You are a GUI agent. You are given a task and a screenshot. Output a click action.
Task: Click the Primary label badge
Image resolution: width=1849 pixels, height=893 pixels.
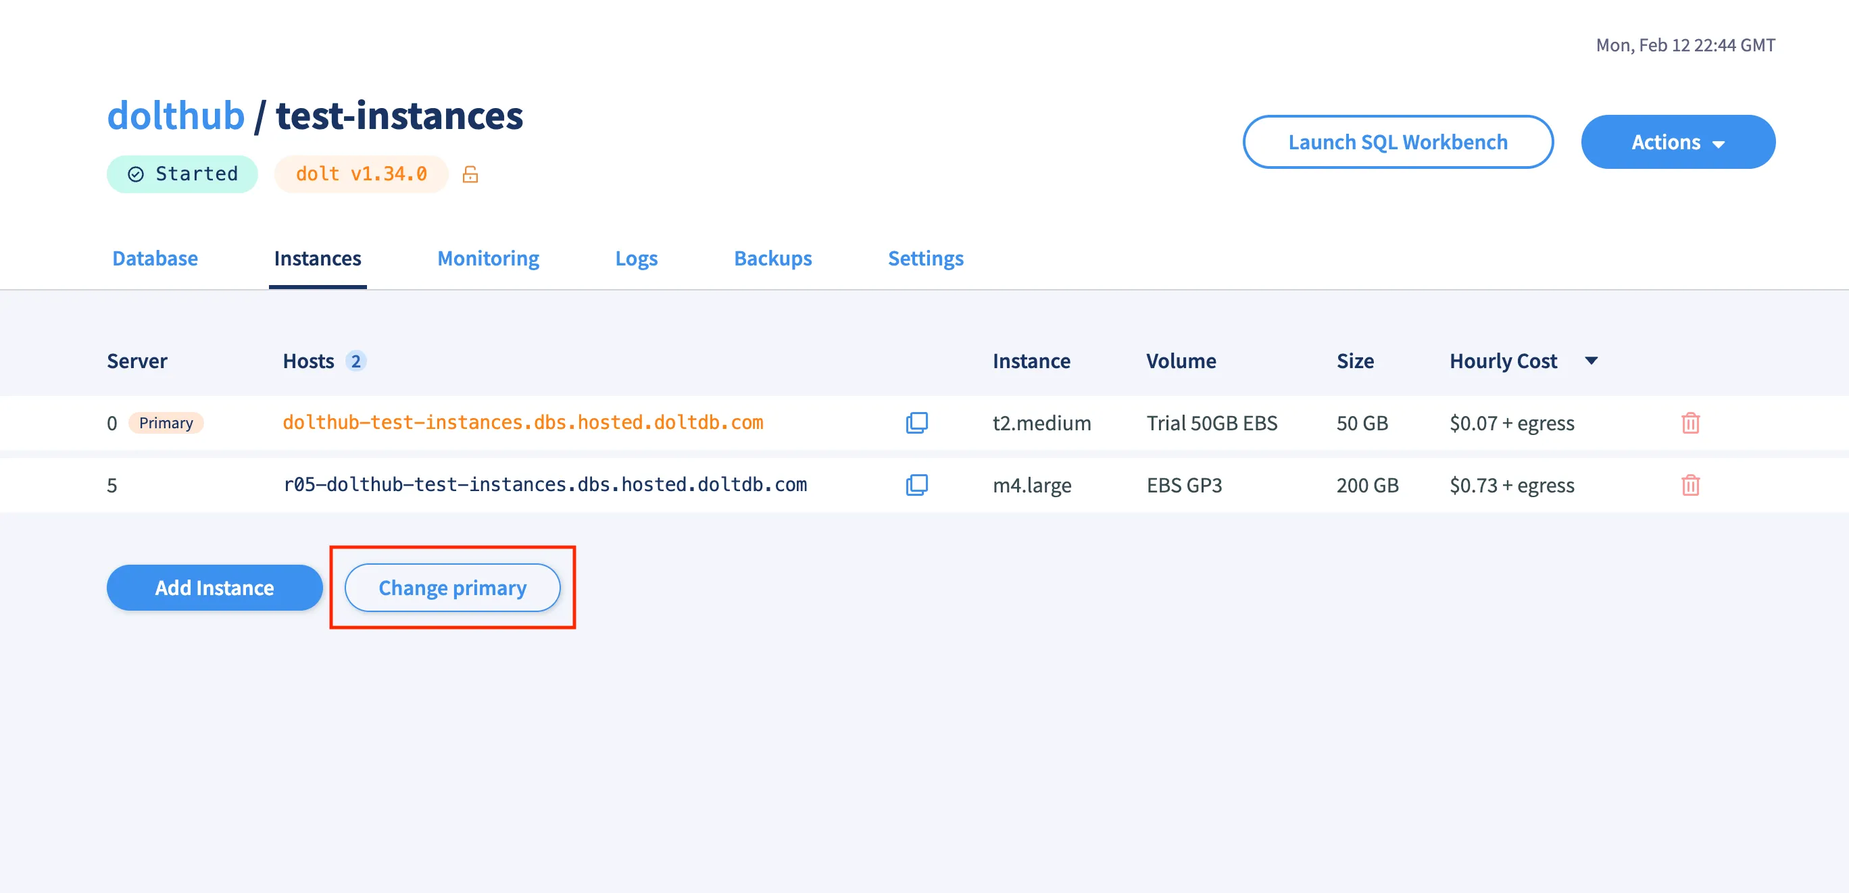[x=166, y=422]
